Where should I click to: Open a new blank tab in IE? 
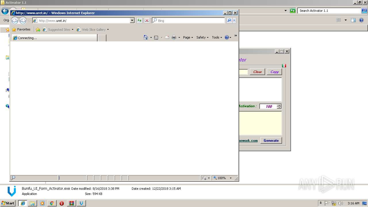pos(102,38)
